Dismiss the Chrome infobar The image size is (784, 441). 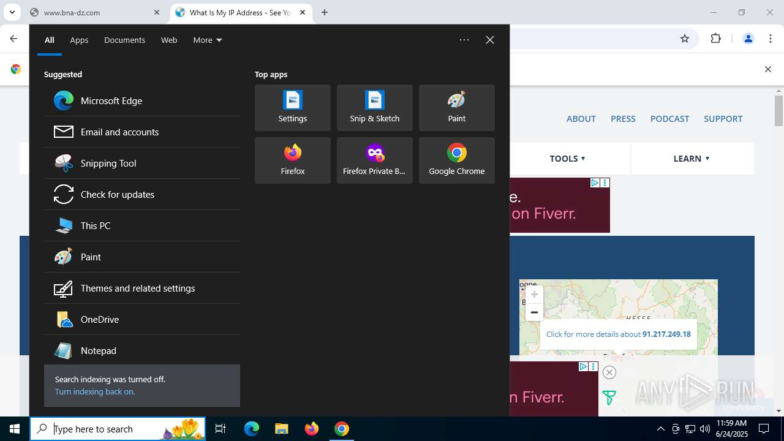(x=767, y=69)
